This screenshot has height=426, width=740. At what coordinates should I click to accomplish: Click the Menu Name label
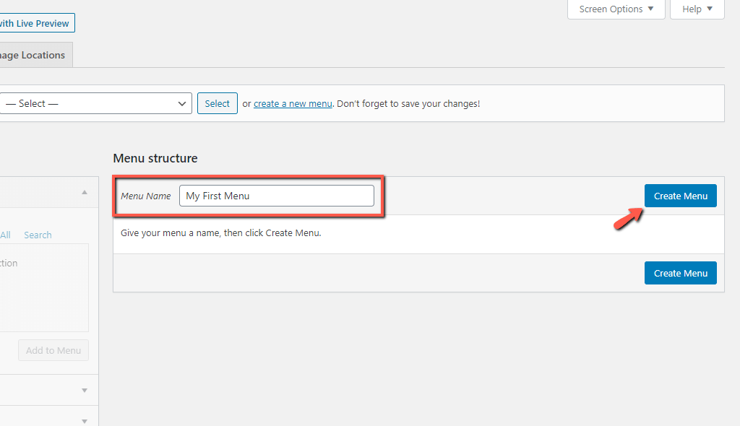pos(146,196)
